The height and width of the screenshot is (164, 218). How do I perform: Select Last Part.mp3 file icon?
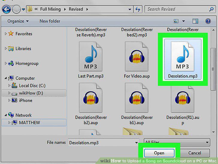(x=91, y=56)
